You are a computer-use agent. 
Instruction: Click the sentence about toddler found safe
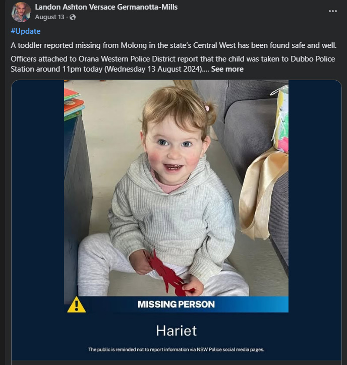[x=173, y=45]
